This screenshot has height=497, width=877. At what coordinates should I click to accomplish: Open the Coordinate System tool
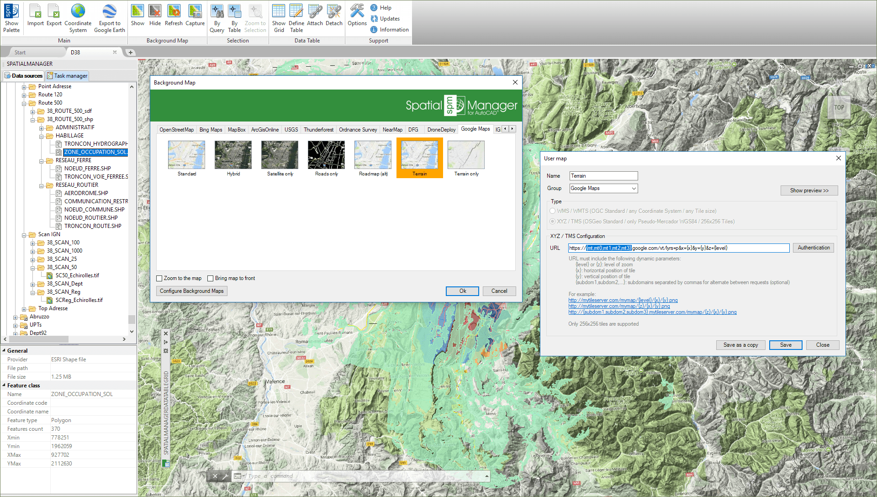pos(78,18)
